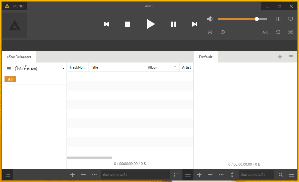The image size is (299, 182).
Task: Add files using playlist plus icon
Action: click(x=199, y=175)
